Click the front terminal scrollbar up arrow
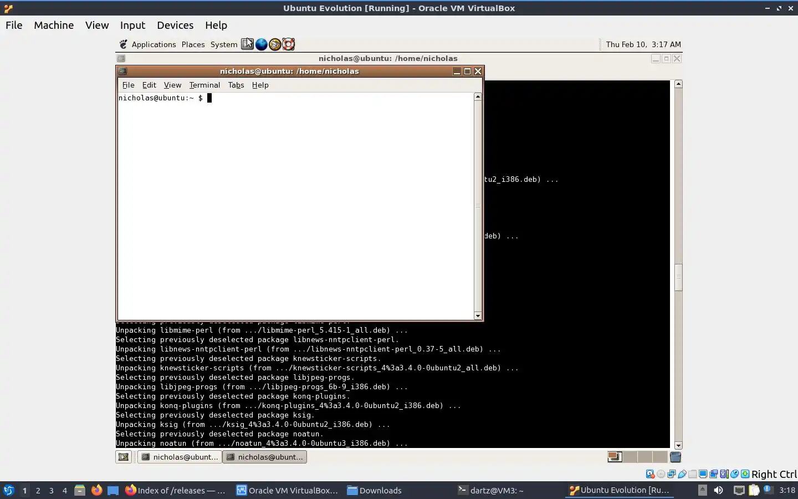This screenshot has height=499, width=798. pos(478,96)
